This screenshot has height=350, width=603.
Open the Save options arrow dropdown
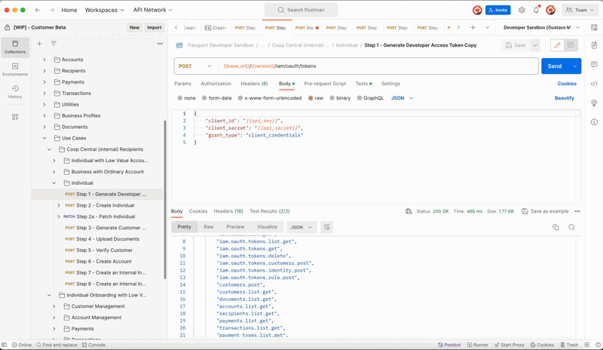[x=535, y=45]
